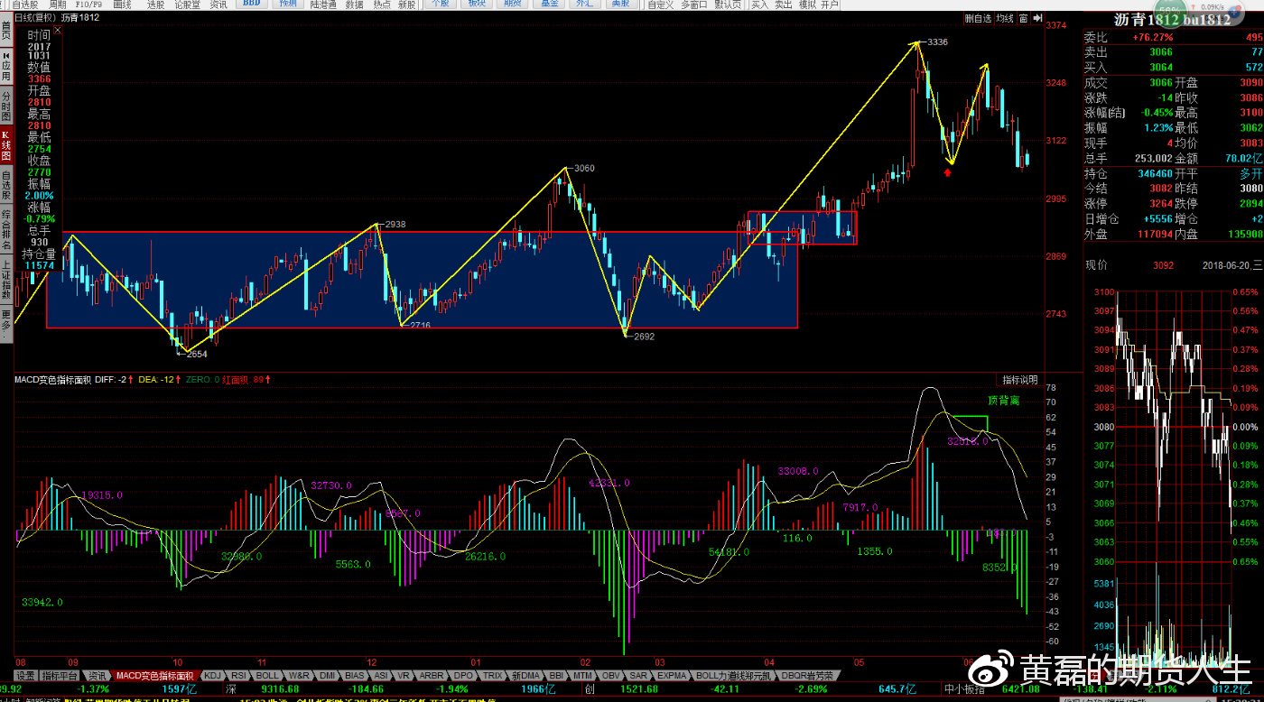Click 买入 buy item in toolbar
This screenshot has width=1264, height=702.
[760, 5]
